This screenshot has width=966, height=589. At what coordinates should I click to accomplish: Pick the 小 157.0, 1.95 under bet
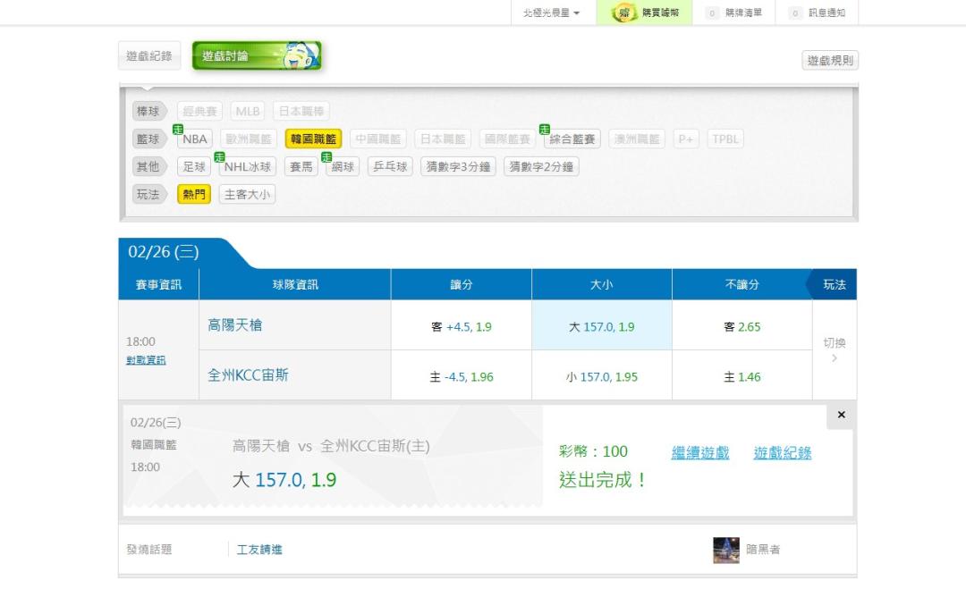(602, 376)
